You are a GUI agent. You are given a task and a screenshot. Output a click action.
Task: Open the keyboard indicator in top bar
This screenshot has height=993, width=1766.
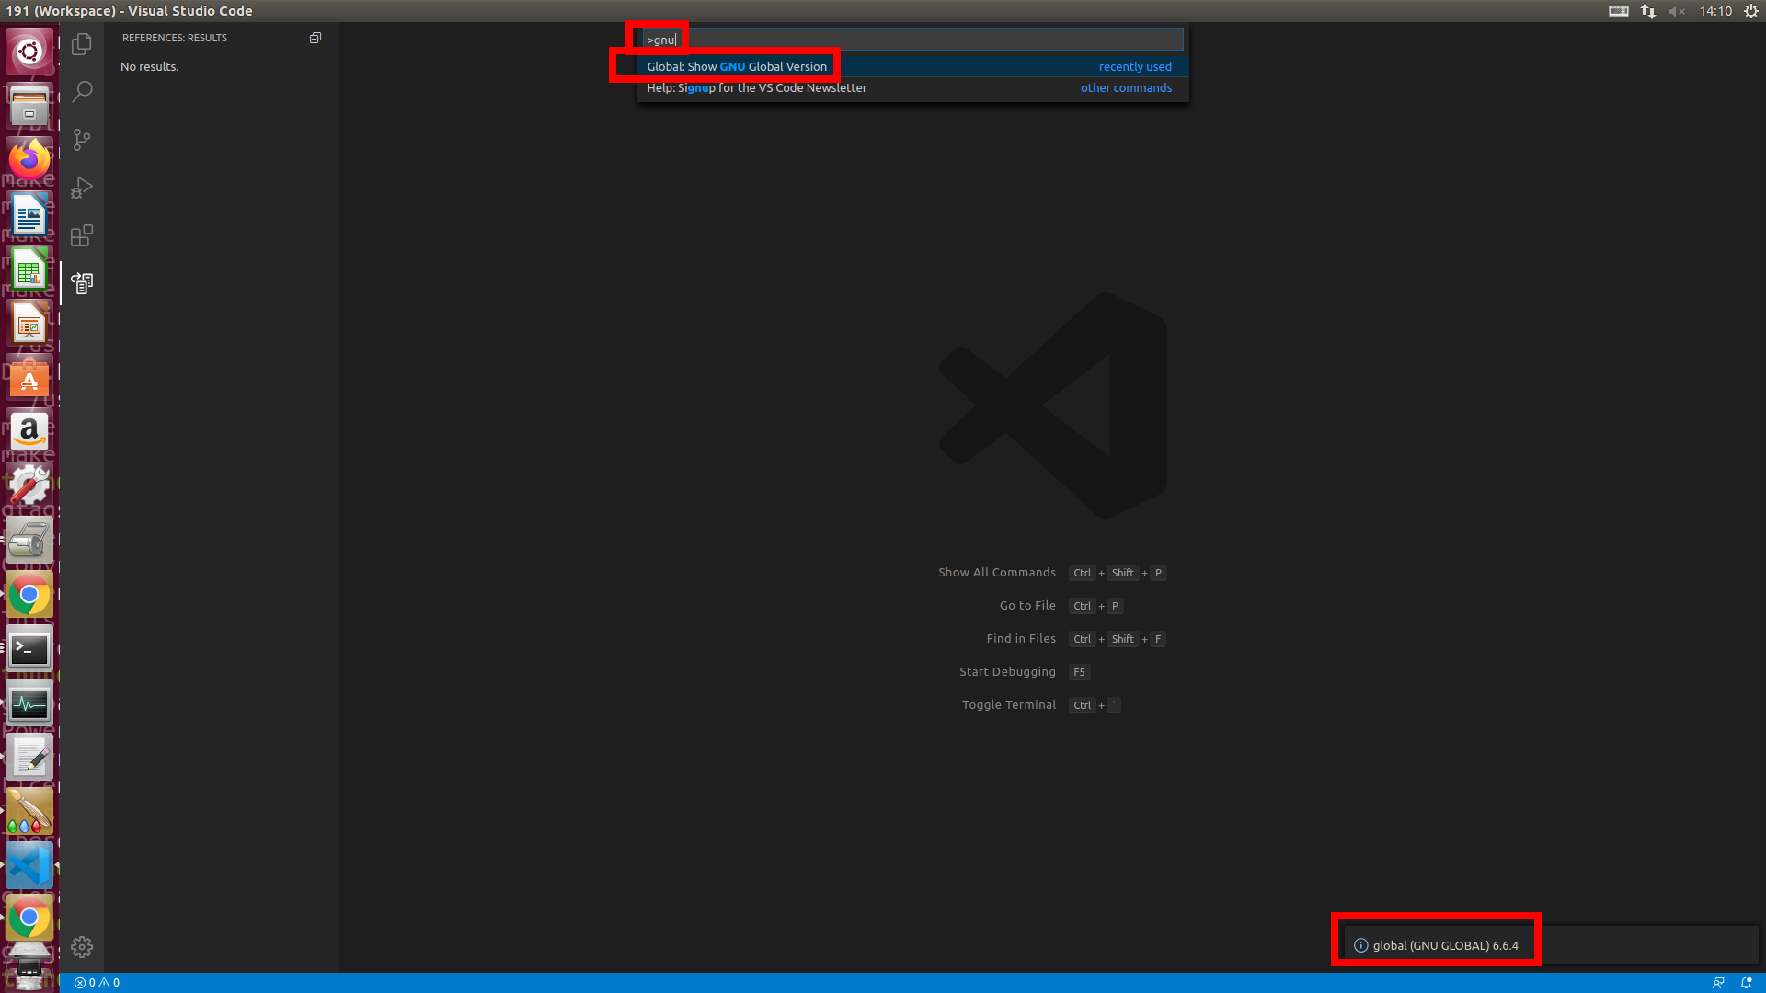(x=1619, y=11)
